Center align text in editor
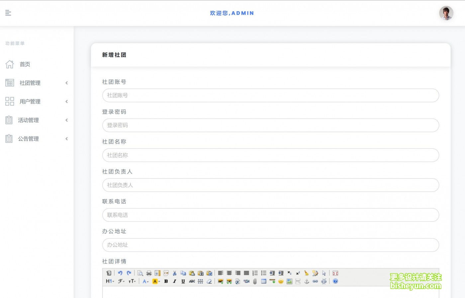 tap(229, 273)
